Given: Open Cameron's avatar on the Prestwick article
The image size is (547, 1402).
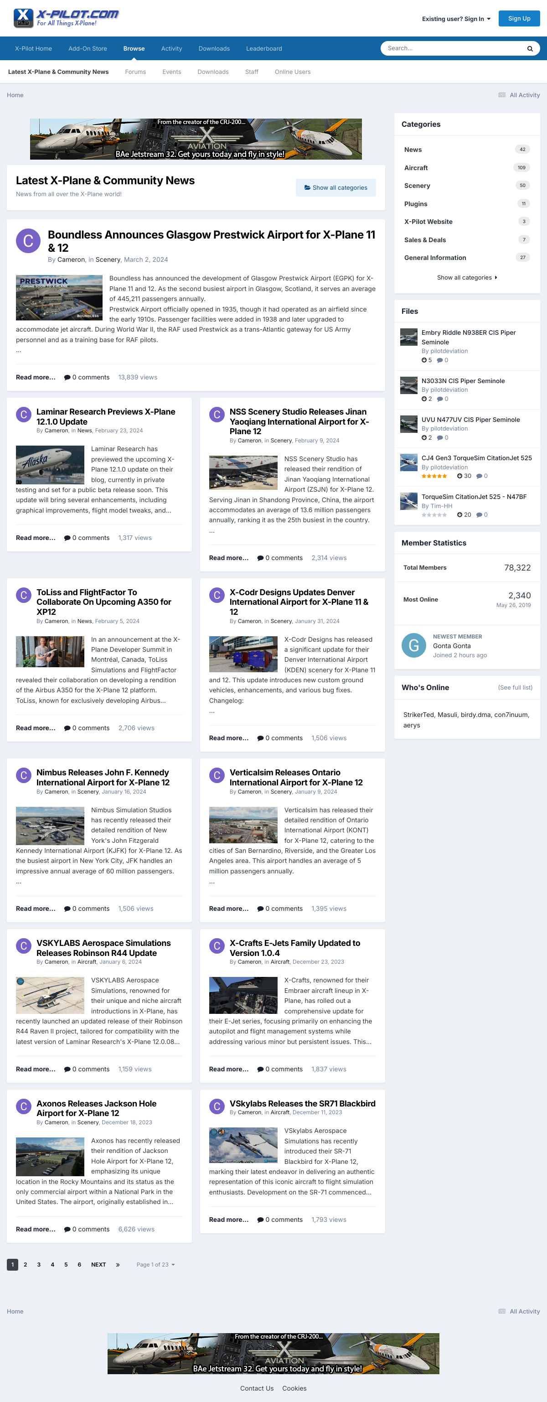Looking at the screenshot, I should click(x=28, y=241).
